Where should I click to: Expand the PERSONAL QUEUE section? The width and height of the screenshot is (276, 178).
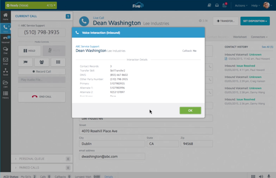click(x=42, y=159)
